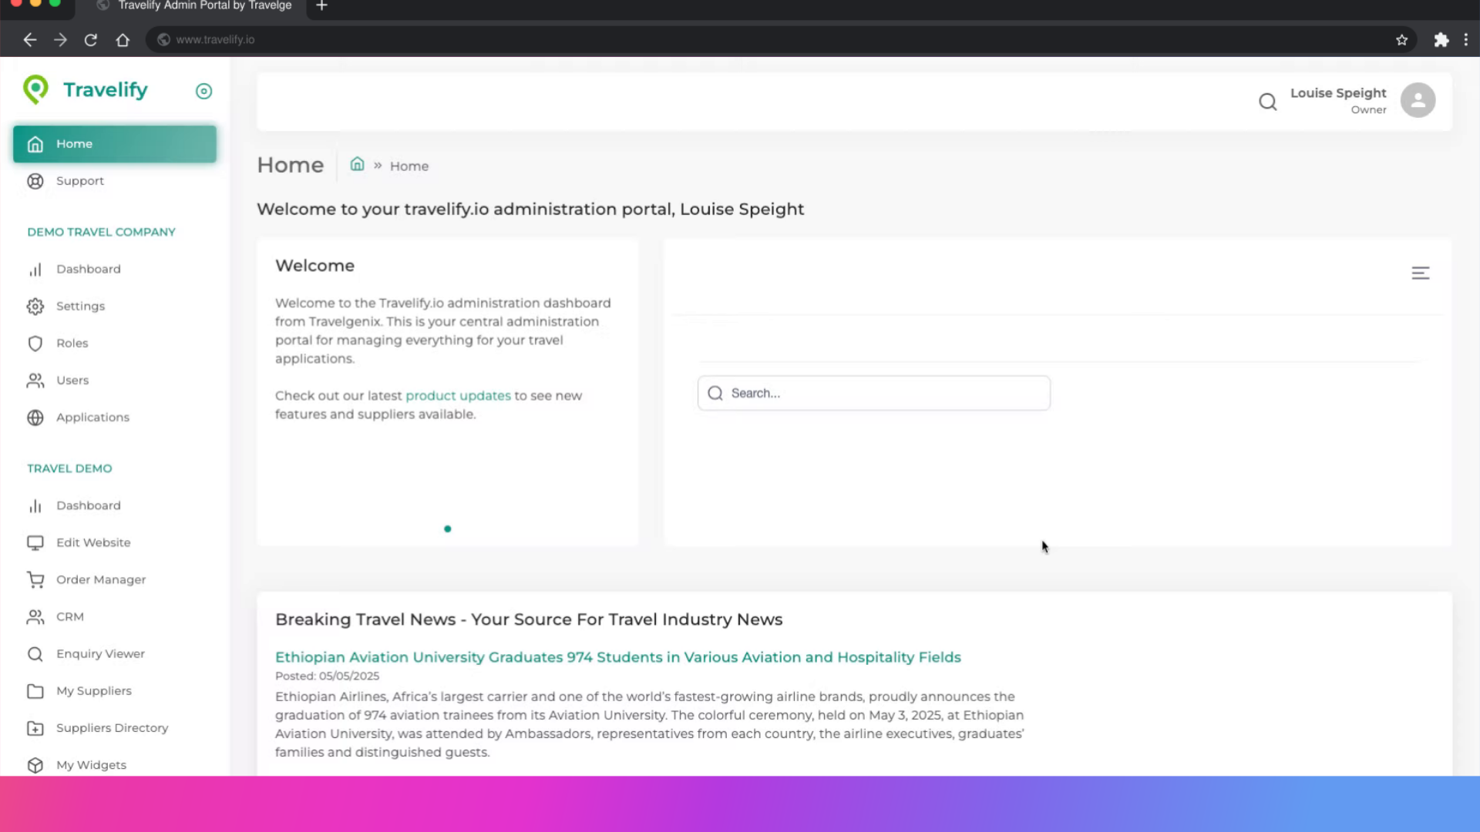Go to Home in the sidebar

click(115, 144)
